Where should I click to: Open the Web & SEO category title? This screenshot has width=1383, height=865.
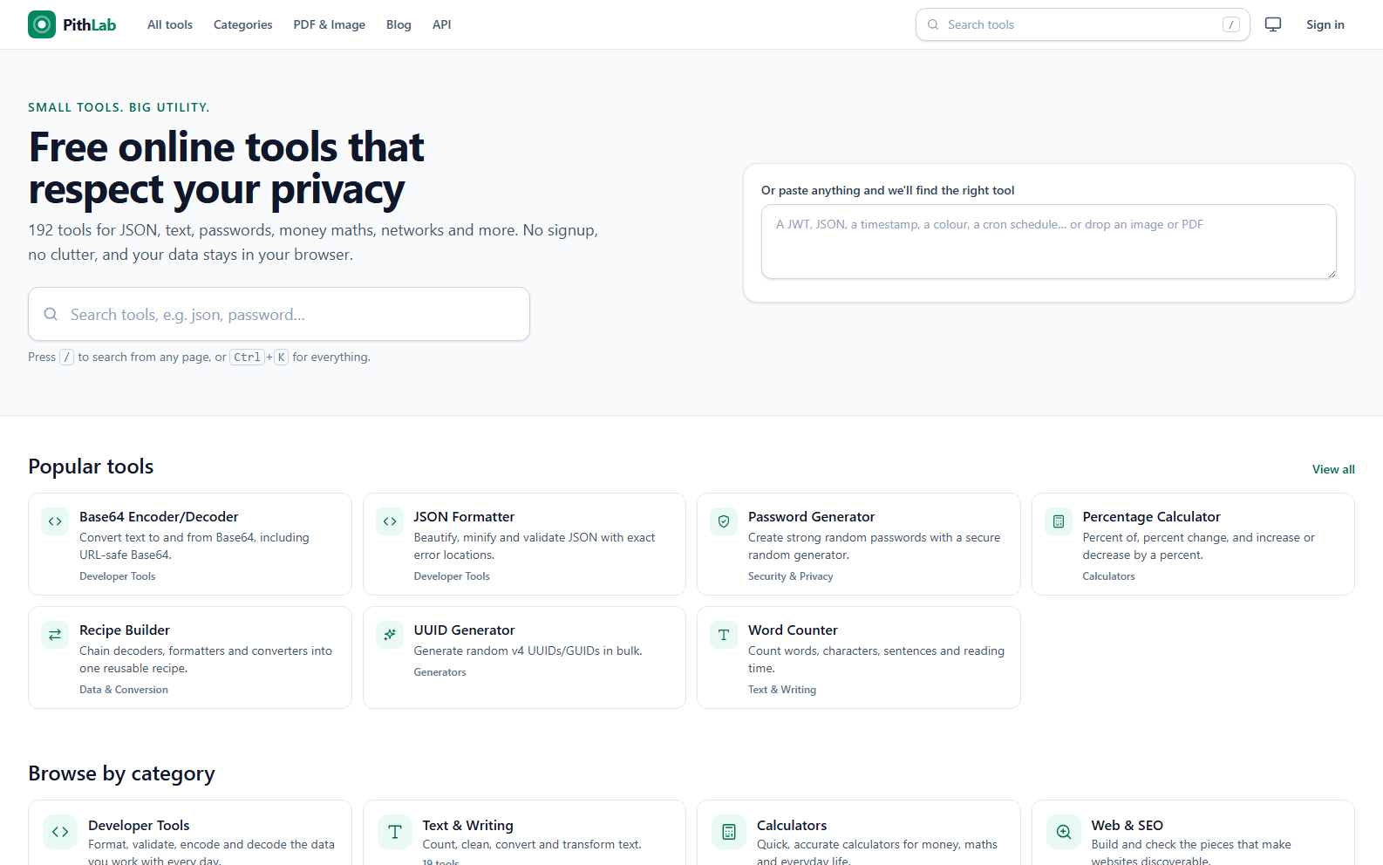click(1127, 826)
